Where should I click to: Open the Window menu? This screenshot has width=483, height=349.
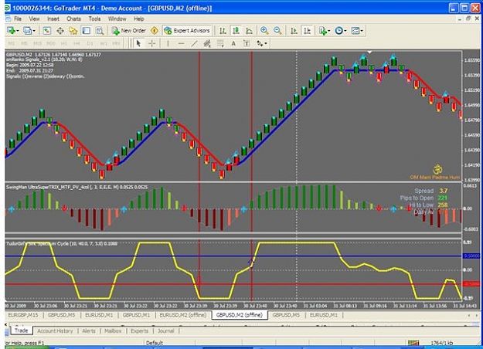(117, 19)
